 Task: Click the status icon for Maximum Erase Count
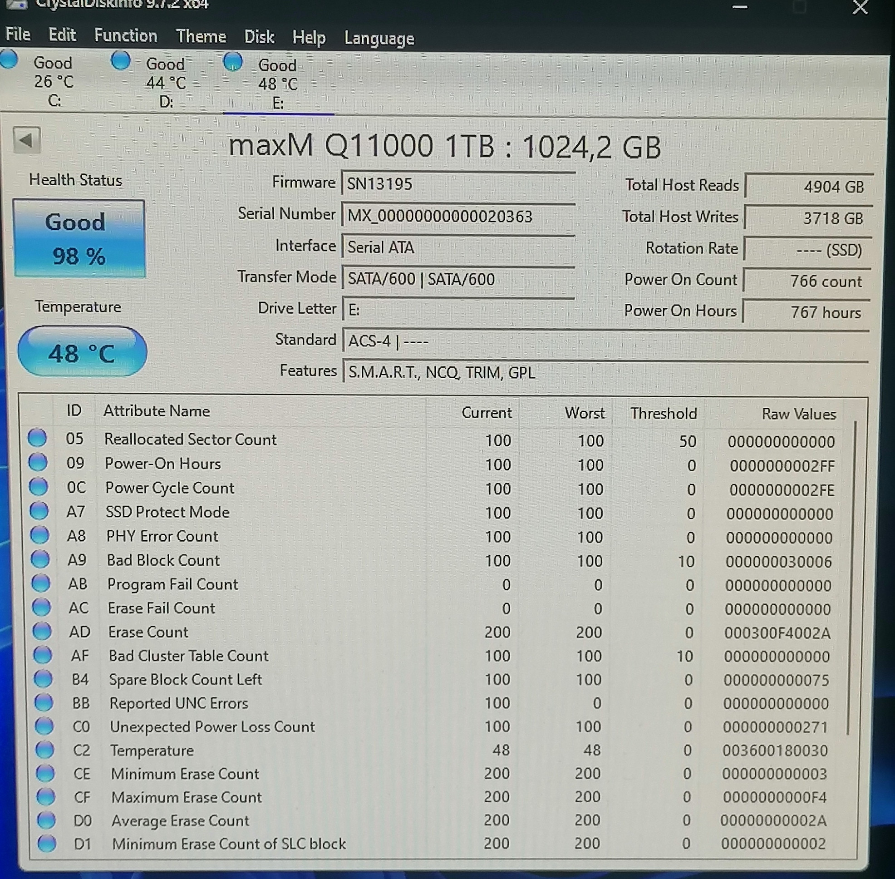click(46, 797)
